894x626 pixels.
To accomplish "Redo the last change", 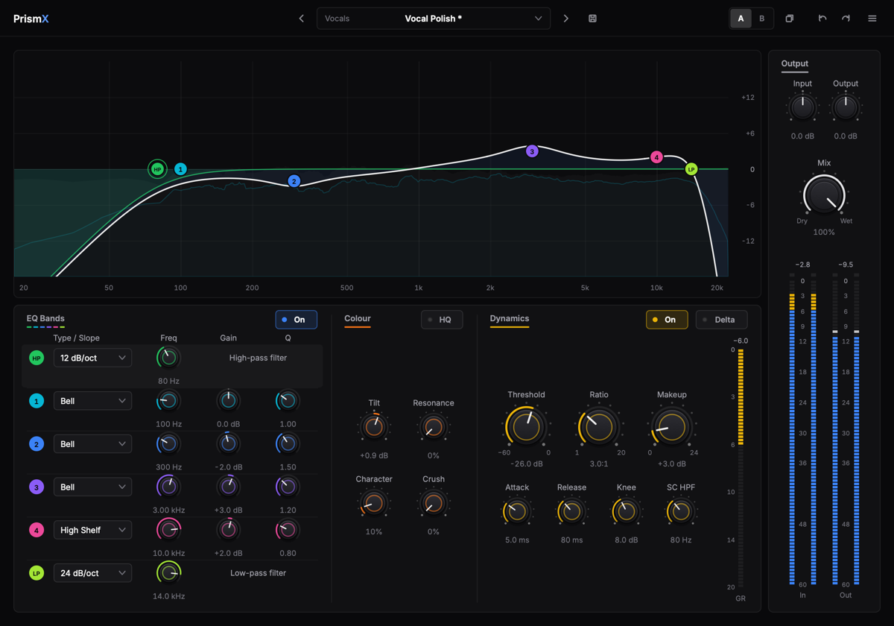I will pyautogui.click(x=846, y=19).
